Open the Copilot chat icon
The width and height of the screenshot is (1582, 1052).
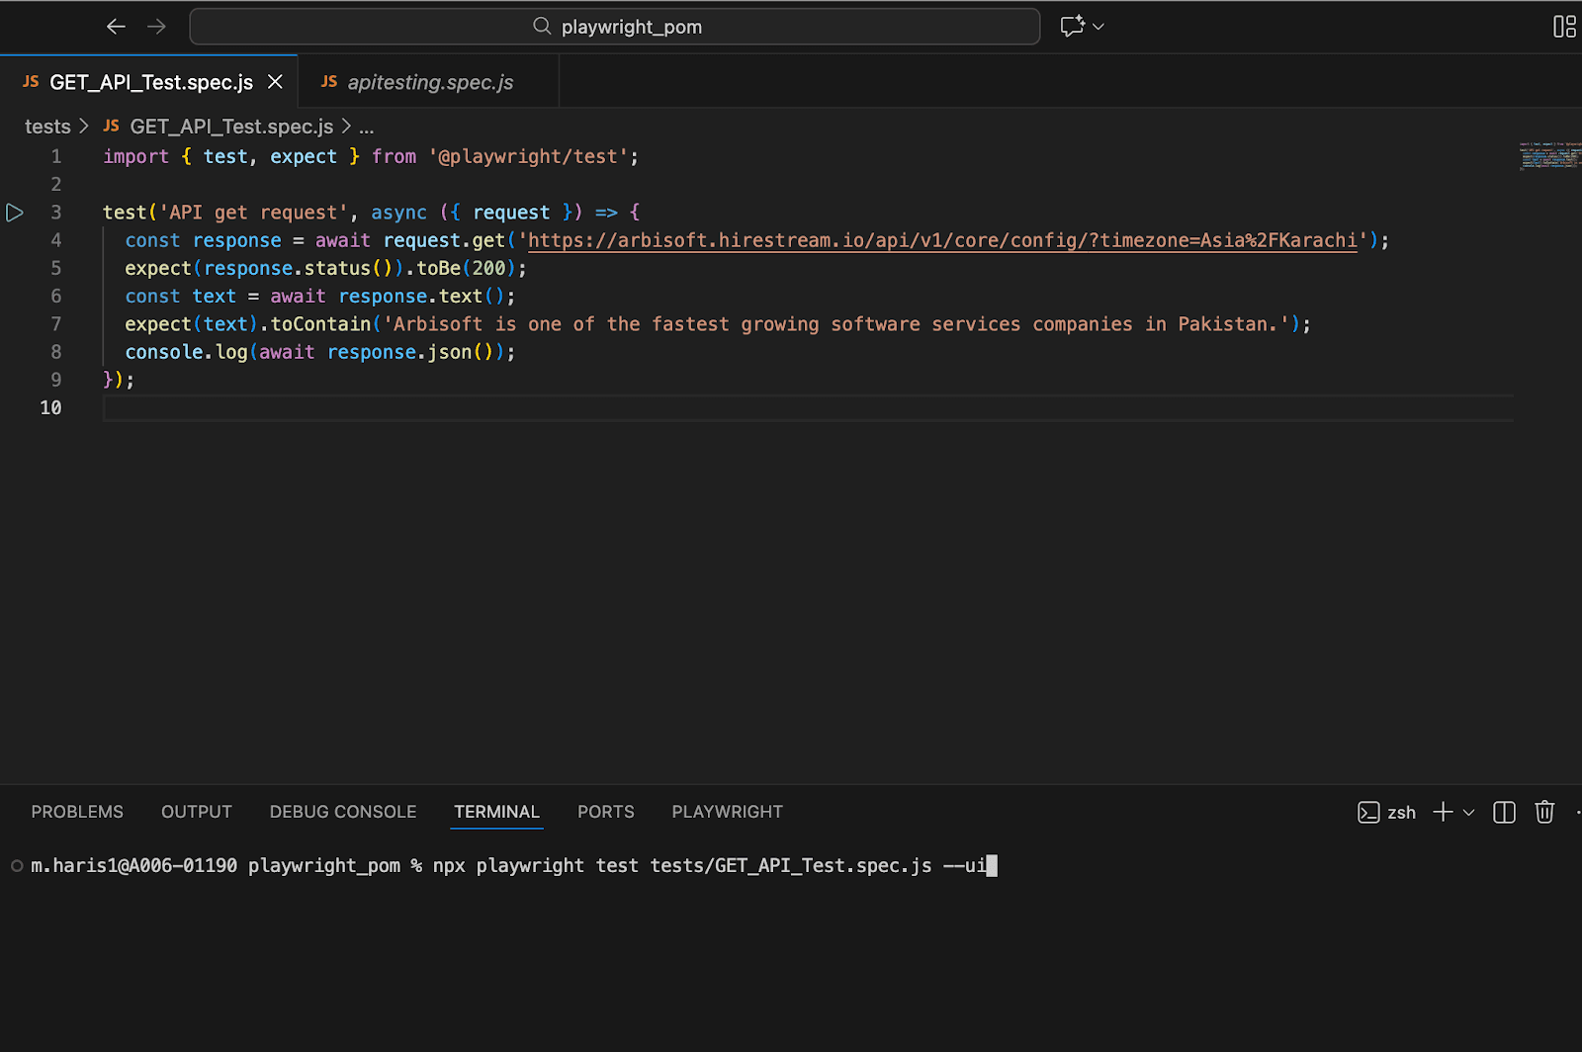coord(1072,27)
